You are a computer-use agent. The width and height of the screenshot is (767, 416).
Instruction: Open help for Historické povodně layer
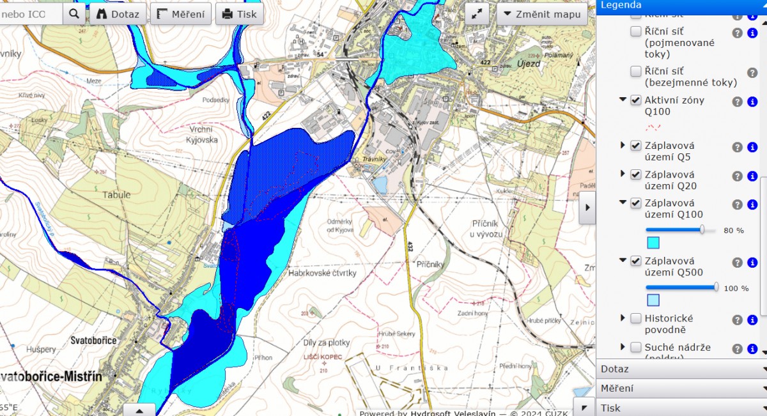click(737, 320)
